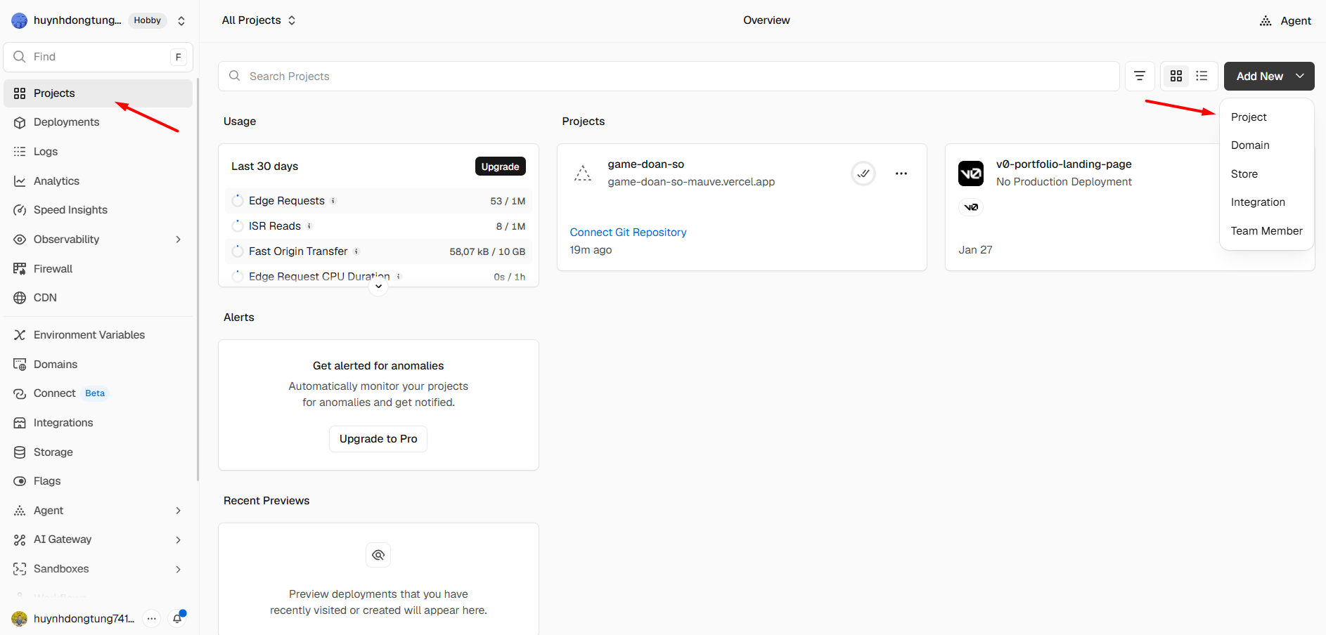Click info icon next to Edge Requests
Image resolution: width=1326 pixels, height=635 pixels.
[333, 201]
